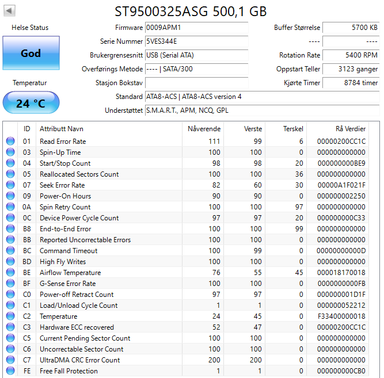Click the 24 °C temperature indicator
Viewport: 384px width, 378px height.
31,104
